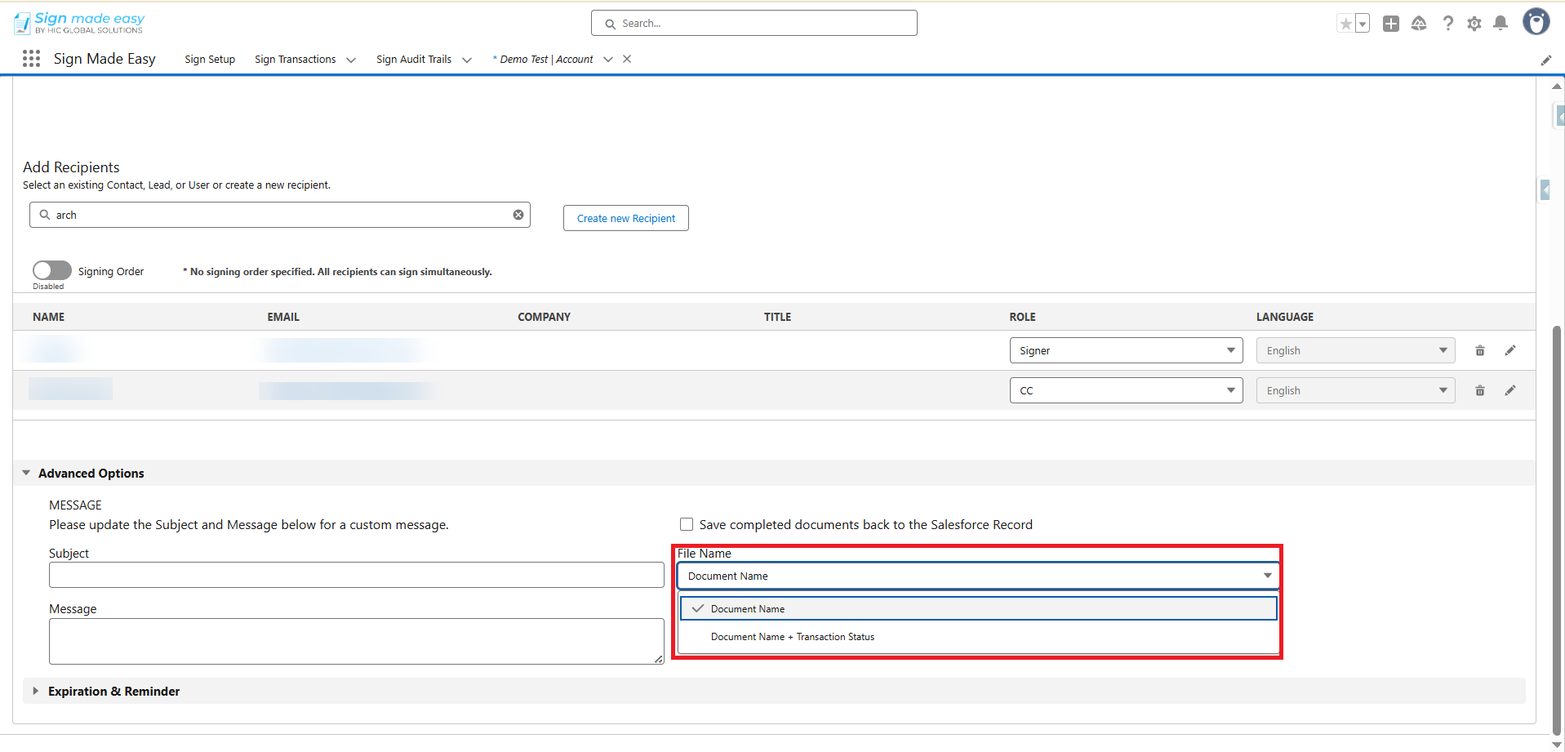Open the Sign Setup tab

[x=210, y=60]
